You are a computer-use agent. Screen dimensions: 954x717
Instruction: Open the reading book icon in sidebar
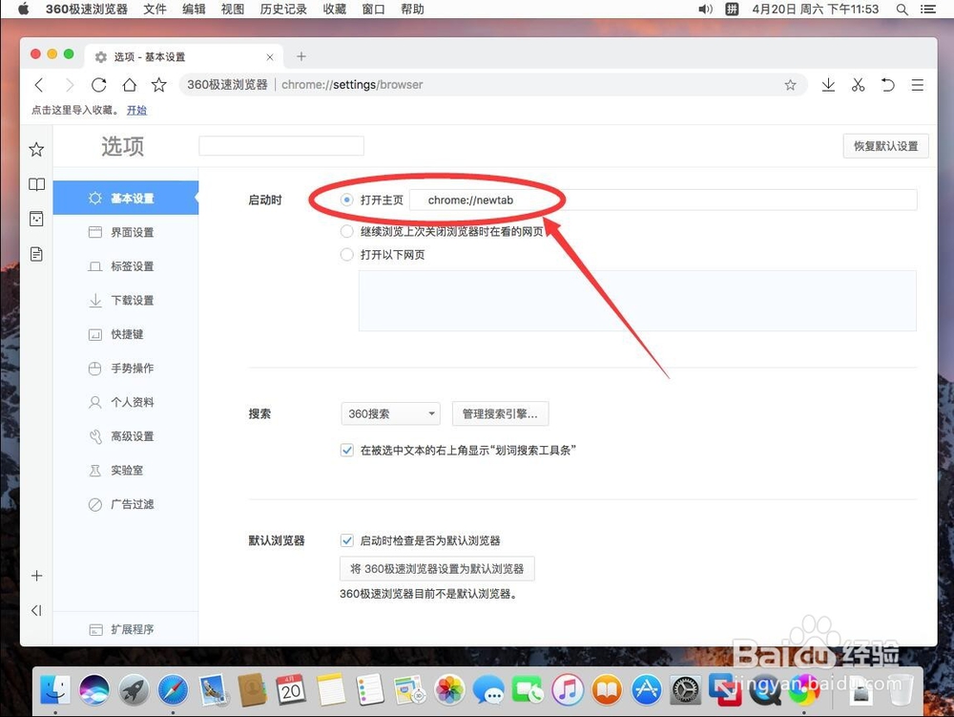[x=36, y=184]
